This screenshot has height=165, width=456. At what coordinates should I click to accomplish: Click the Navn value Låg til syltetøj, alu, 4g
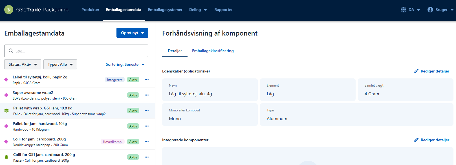click(190, 94)
